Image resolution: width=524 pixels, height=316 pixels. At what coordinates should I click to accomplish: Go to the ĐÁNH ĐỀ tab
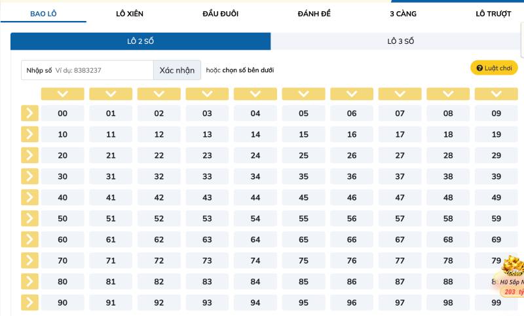pos(314,14)
